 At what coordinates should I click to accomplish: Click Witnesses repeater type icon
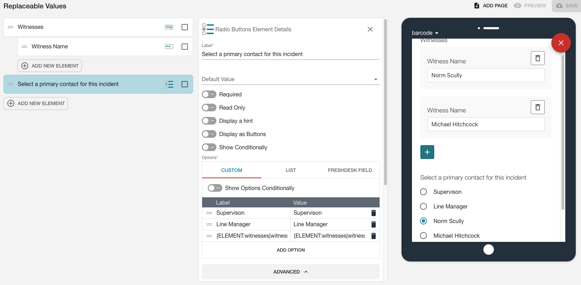click(x=169, y=27)
